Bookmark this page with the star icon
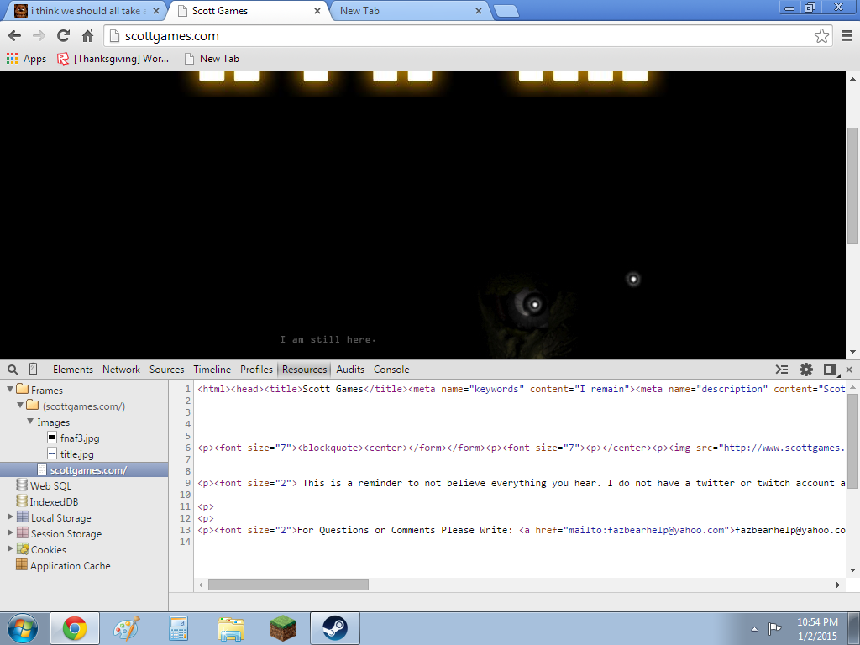Screen dimensions: 860x645 point(821,36)
